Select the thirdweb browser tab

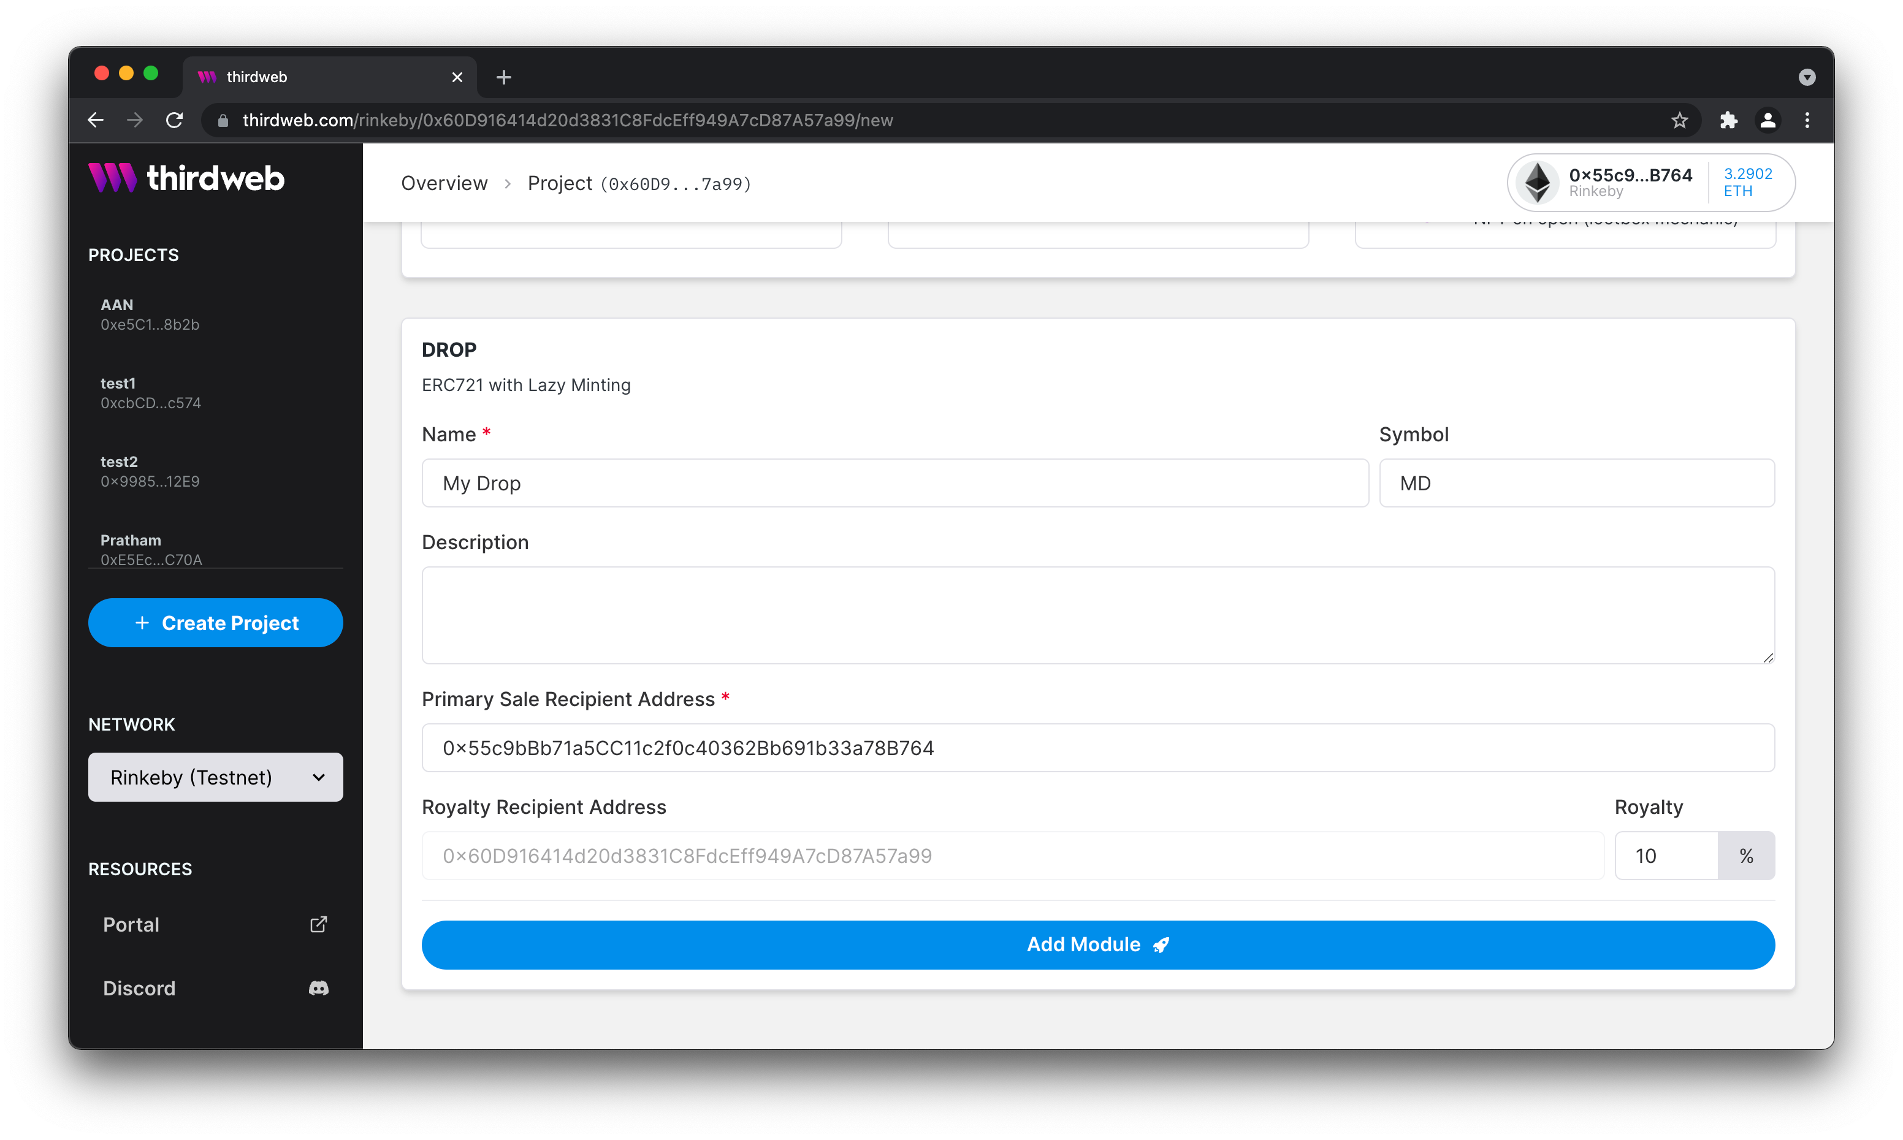pyautogui.click(x=330, y=77)
